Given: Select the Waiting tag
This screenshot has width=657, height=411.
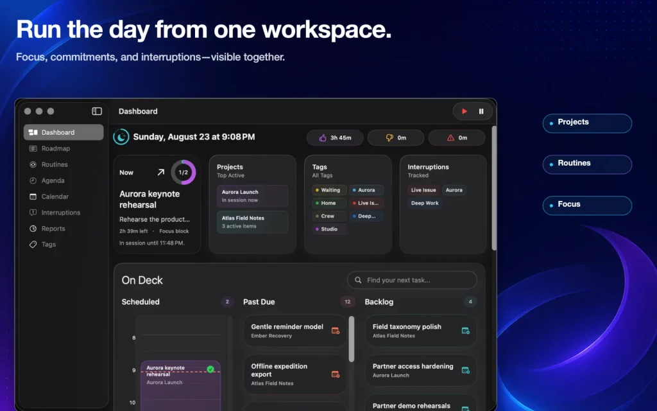Looking at the screenshot, I should pos(329,190).
